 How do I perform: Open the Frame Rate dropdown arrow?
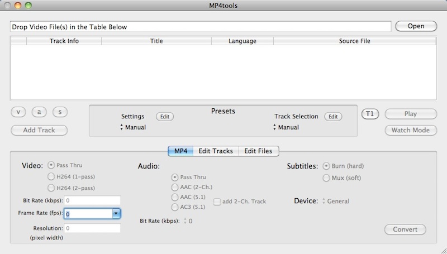click(x=116, y=213)
